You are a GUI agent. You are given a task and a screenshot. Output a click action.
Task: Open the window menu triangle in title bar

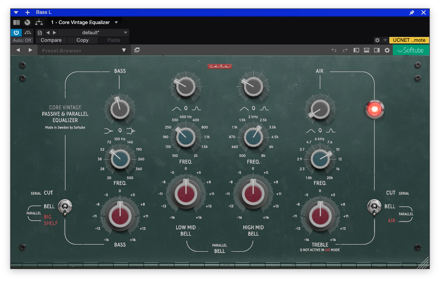[x=16, y=12]
